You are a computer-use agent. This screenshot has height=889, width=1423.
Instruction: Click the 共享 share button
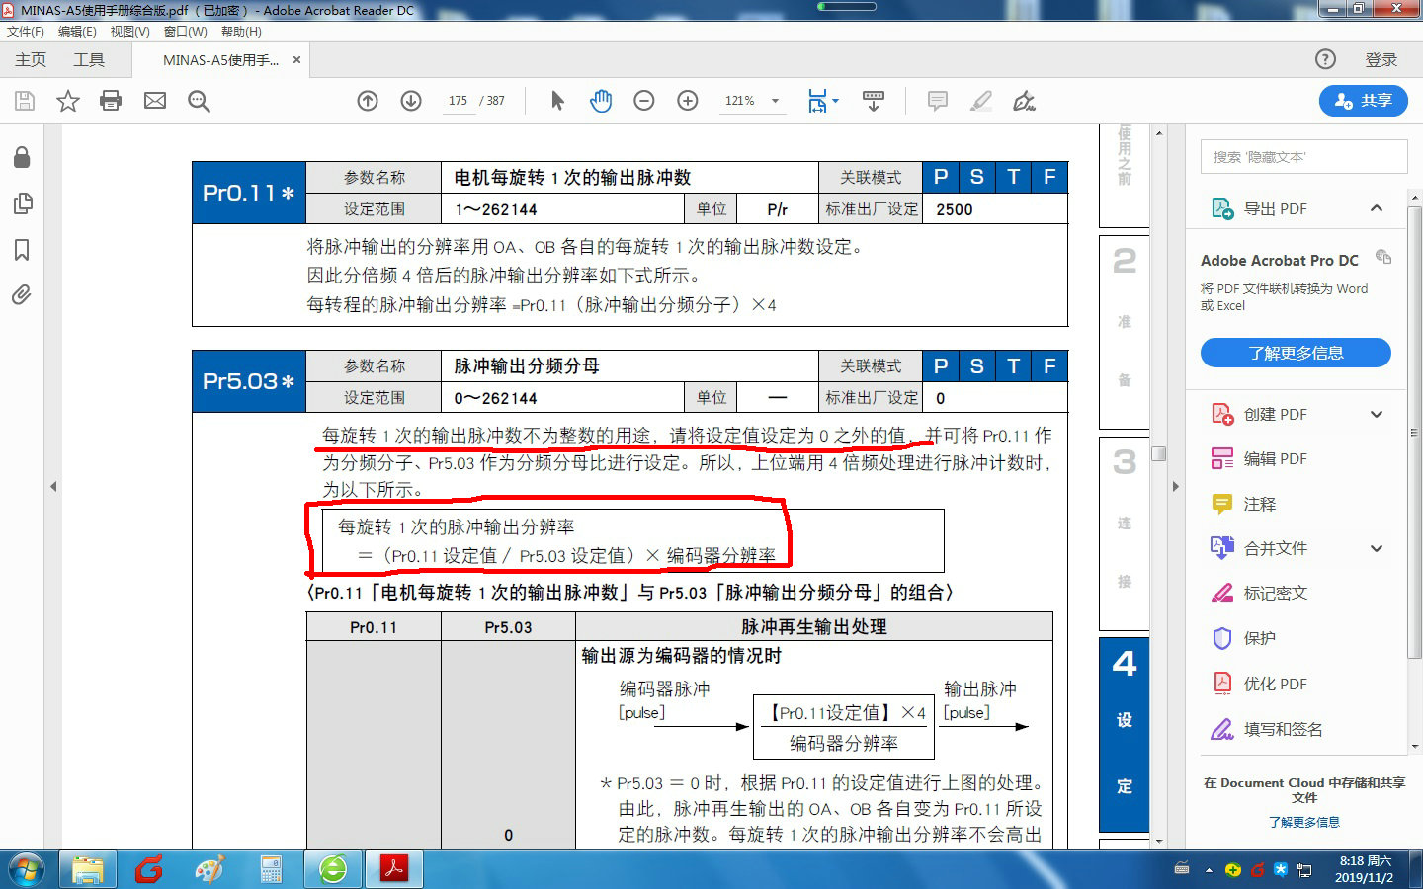tap(1364, 101)
